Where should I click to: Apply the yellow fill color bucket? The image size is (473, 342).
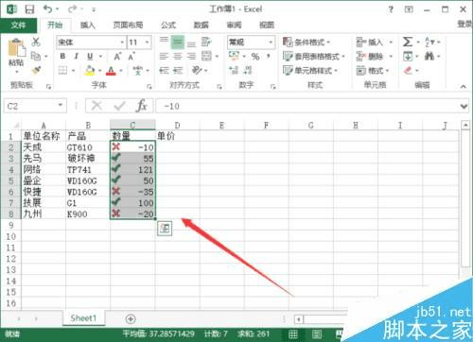[x=90, y=70]
